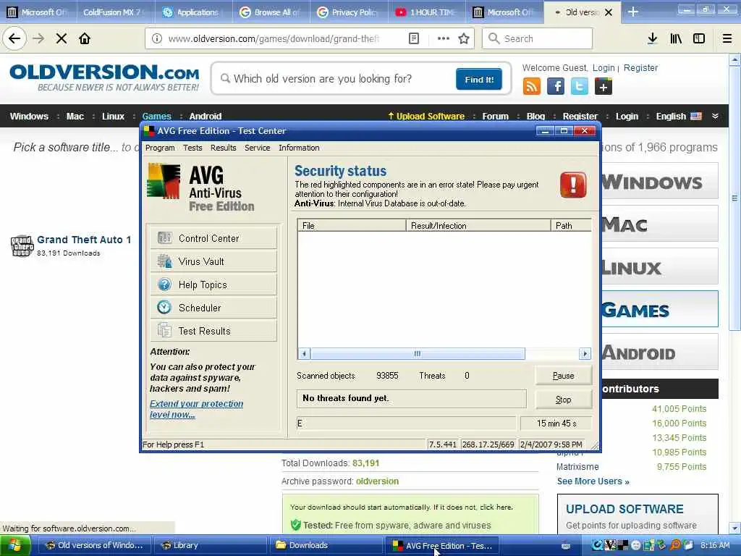Screen dimensions: 741x556
Task: Open the Information menu in AVG
Action: point(299,148)
